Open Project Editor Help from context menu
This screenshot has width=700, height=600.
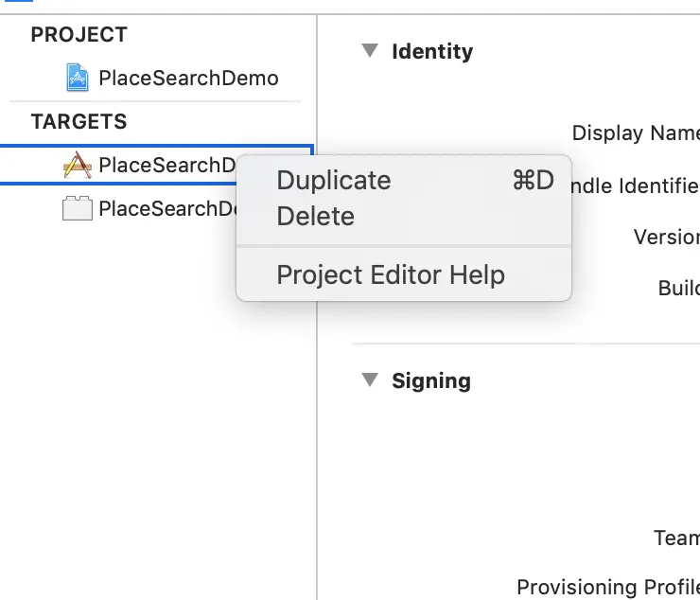coord(390,275)
